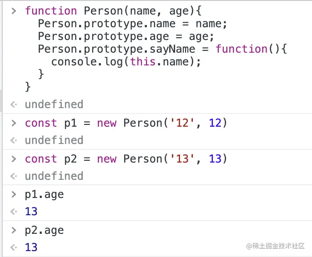
Task: Click the console.log(this.name) line
Action: [126, 62]
